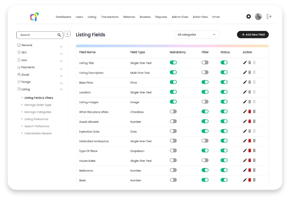This screenshot has width=290, height=200.
Task: Delete the Dedicated workspace field
Action: [250, 141]
